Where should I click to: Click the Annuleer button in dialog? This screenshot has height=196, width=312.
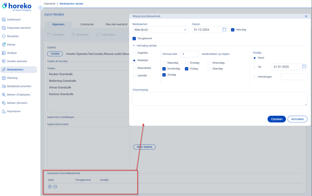(297, 119)
